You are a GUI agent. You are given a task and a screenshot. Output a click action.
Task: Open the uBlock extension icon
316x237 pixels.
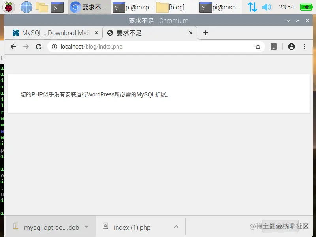pos(273,47)
